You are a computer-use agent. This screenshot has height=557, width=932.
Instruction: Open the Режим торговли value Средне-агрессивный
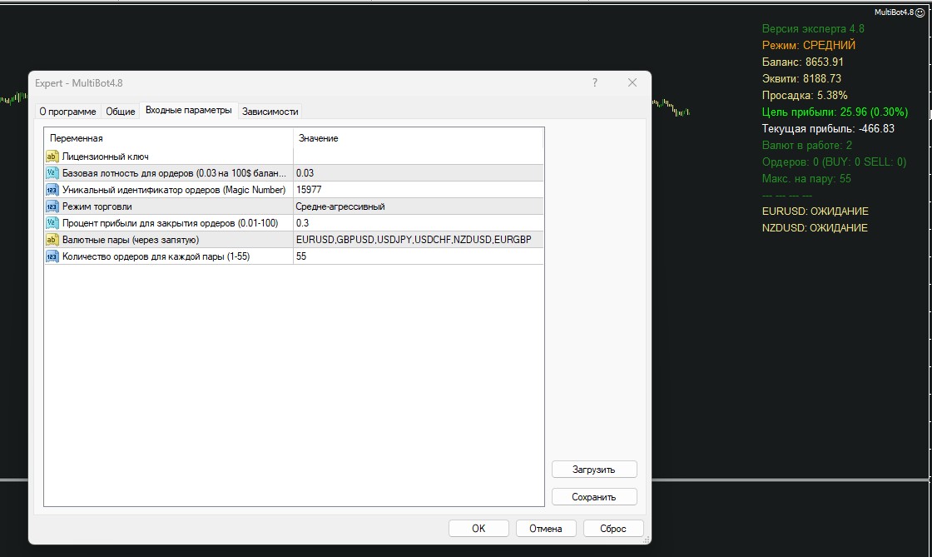[419, 206]
